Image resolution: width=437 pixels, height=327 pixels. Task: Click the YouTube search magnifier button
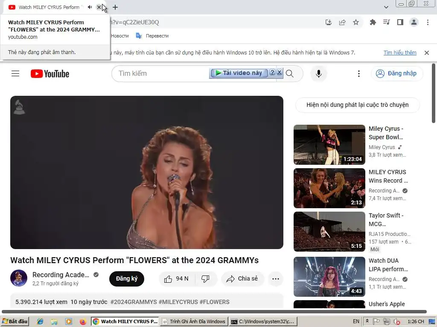click(290, 74)
